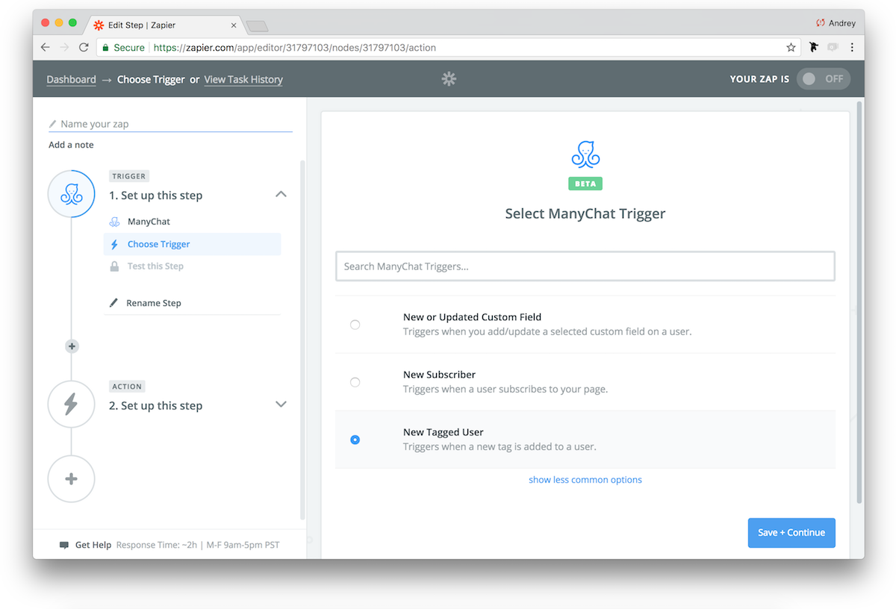This screenshot has height=609, width=896.
Task: Add a step with the large plus circle
Action: coord(71,479)
